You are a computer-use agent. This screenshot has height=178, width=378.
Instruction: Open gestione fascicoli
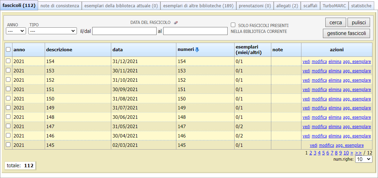(346, 34)
